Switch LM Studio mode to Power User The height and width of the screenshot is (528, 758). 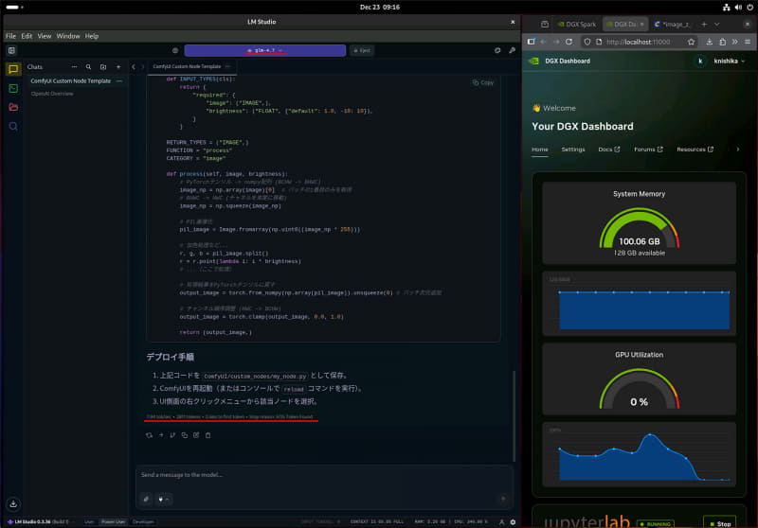coord(113,521)
